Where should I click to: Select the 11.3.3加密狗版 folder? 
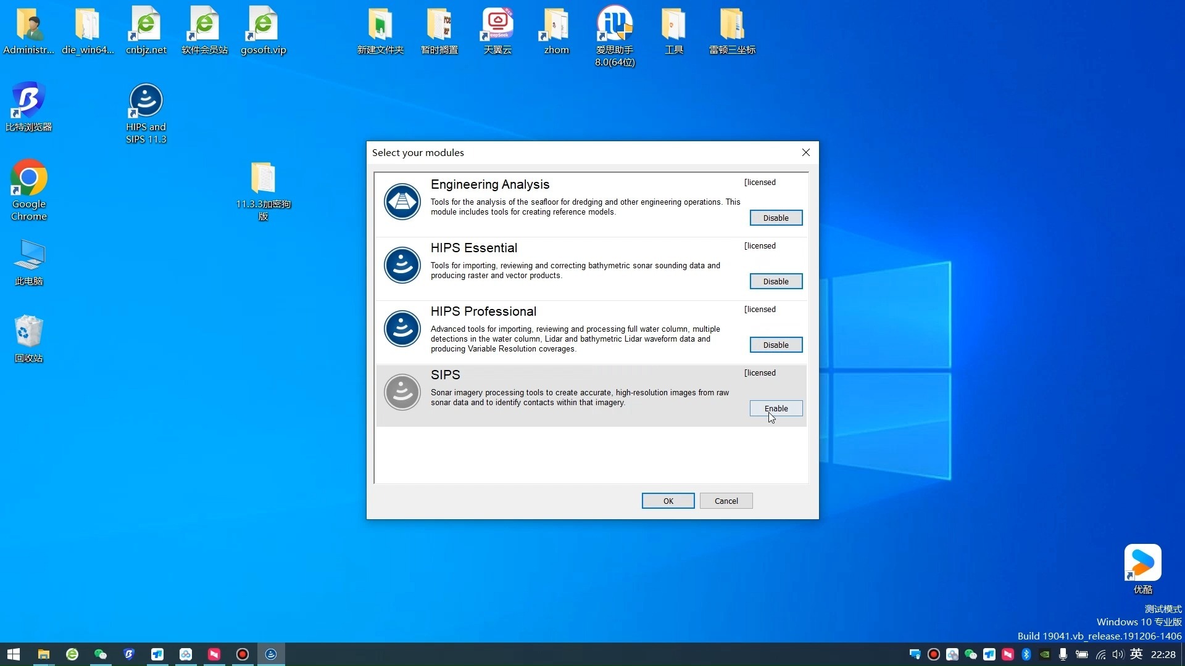coord(263,191)
